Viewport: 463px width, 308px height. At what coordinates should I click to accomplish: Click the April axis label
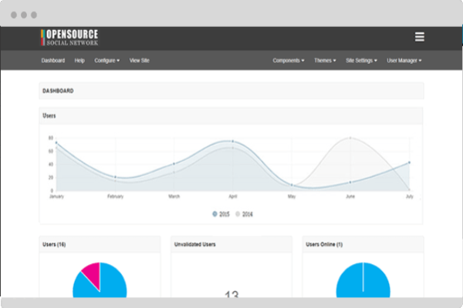[233, 196]
